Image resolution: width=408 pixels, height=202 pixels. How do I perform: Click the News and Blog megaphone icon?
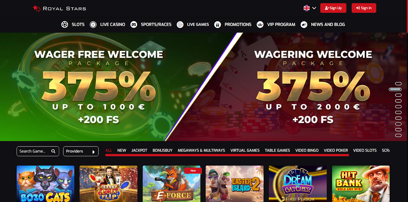coord(304,24)
